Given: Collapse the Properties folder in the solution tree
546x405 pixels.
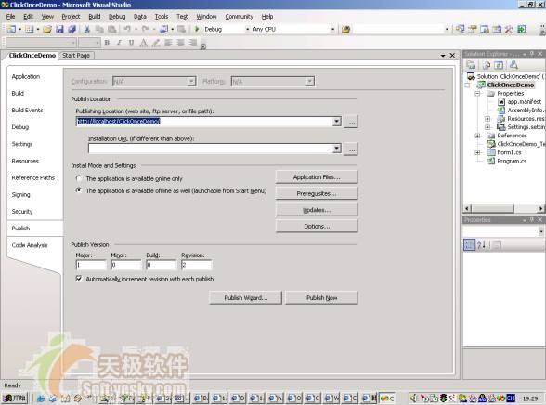Looking at the screenshot, I should tap(478, 93).
